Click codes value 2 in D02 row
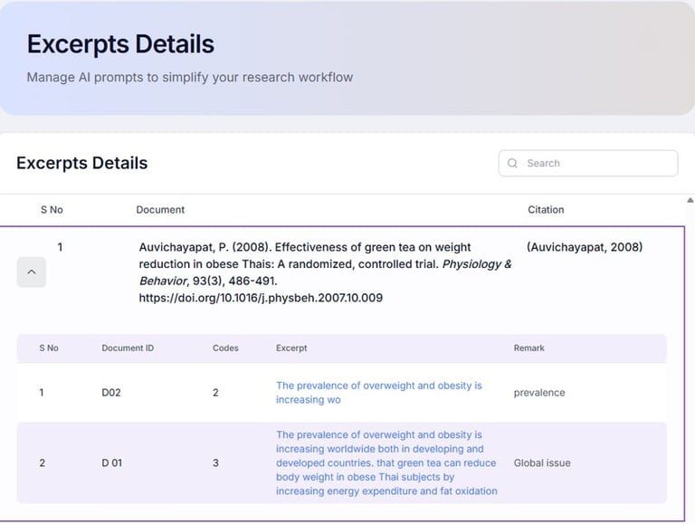The height and width of the screenshot is (524, 695). [x=215, y=393]
